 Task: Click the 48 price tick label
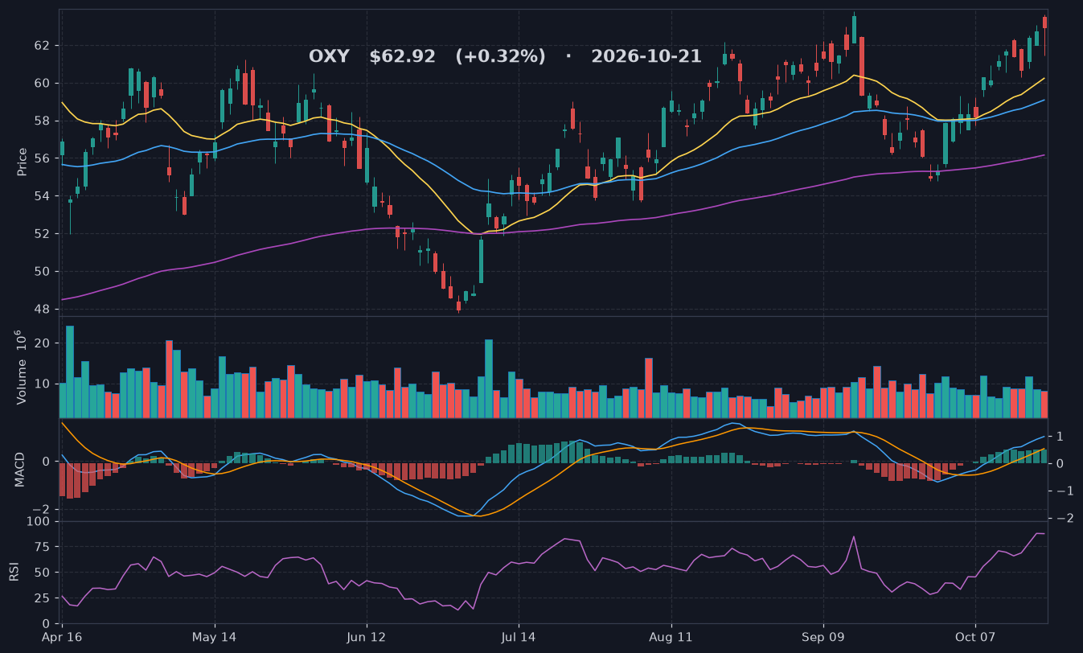pyautogui.click(x=42, y=309)
